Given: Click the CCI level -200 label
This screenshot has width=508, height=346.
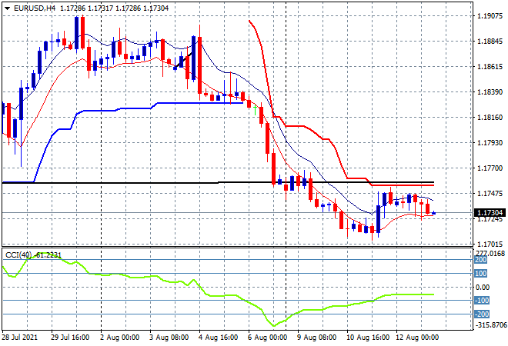Looking at the screenshot, I should (x=481, y=314).
